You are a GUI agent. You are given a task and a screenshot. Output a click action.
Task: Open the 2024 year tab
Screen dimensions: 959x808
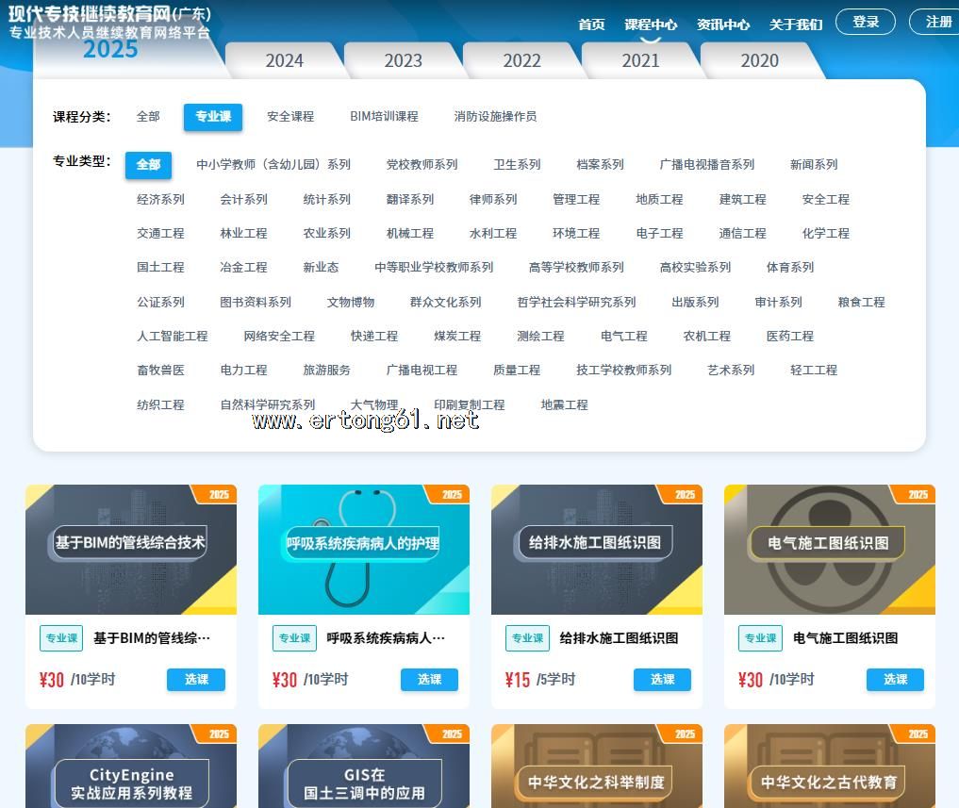[x=284, y=60]
